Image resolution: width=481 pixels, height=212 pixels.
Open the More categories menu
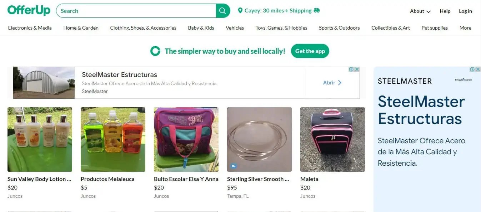click(465, 27)
